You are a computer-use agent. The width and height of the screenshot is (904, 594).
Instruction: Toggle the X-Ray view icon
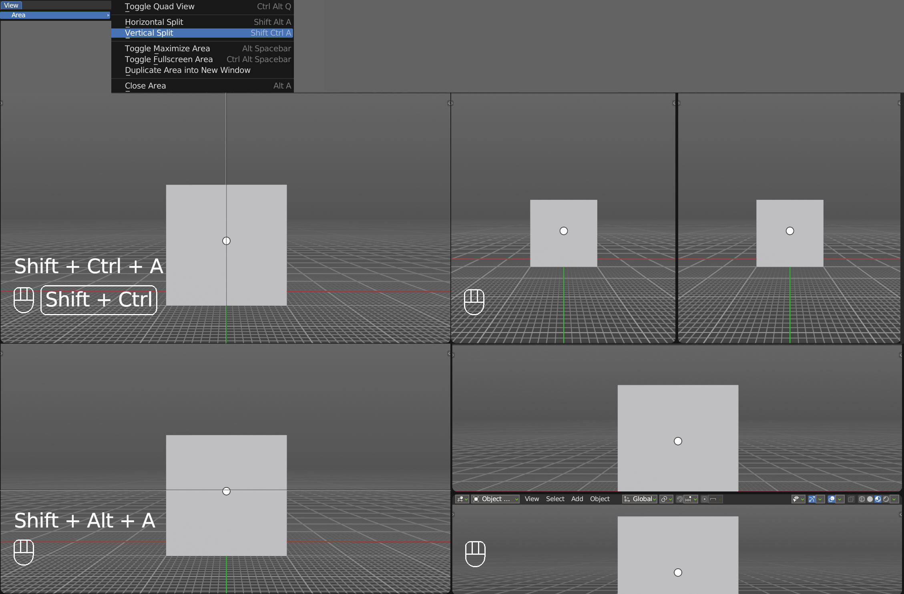851,499
